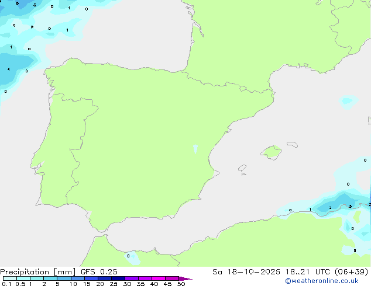The width and height of the screenshot is (371, 286).
Task: Pick the legend swatch between 5 and 10
Action: (64, 278)
